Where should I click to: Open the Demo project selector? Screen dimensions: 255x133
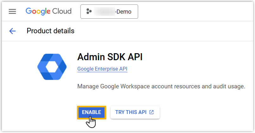[x=109, y=11]
